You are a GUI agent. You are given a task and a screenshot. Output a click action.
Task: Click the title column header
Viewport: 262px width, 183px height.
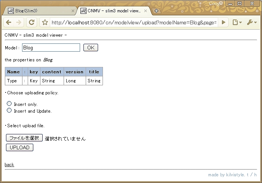point(94,72)
